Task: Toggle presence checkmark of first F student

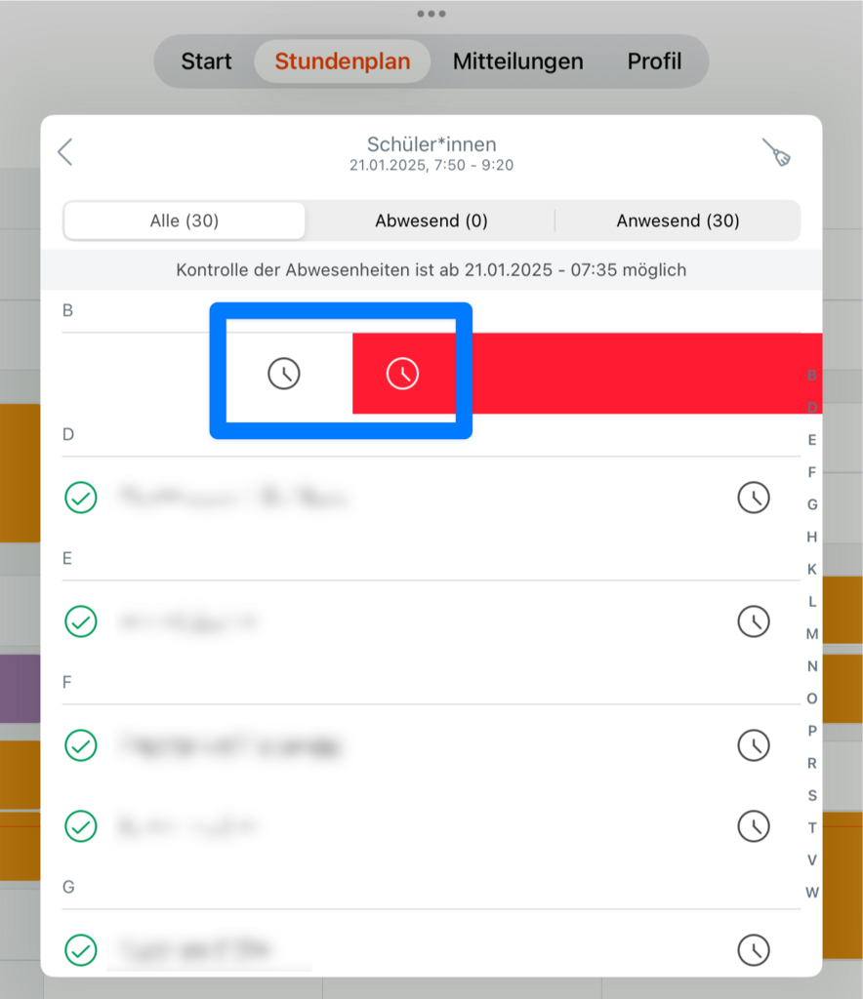Action: (81, 745)
